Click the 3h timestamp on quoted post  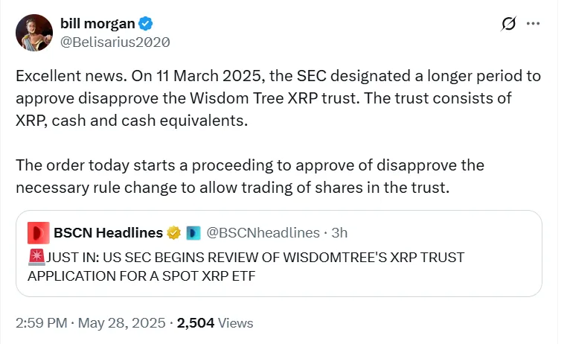(x=339, y=233)
